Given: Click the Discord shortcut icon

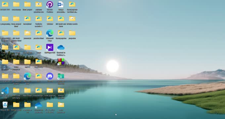Looking at the screenshot, I should click(50, 76).
